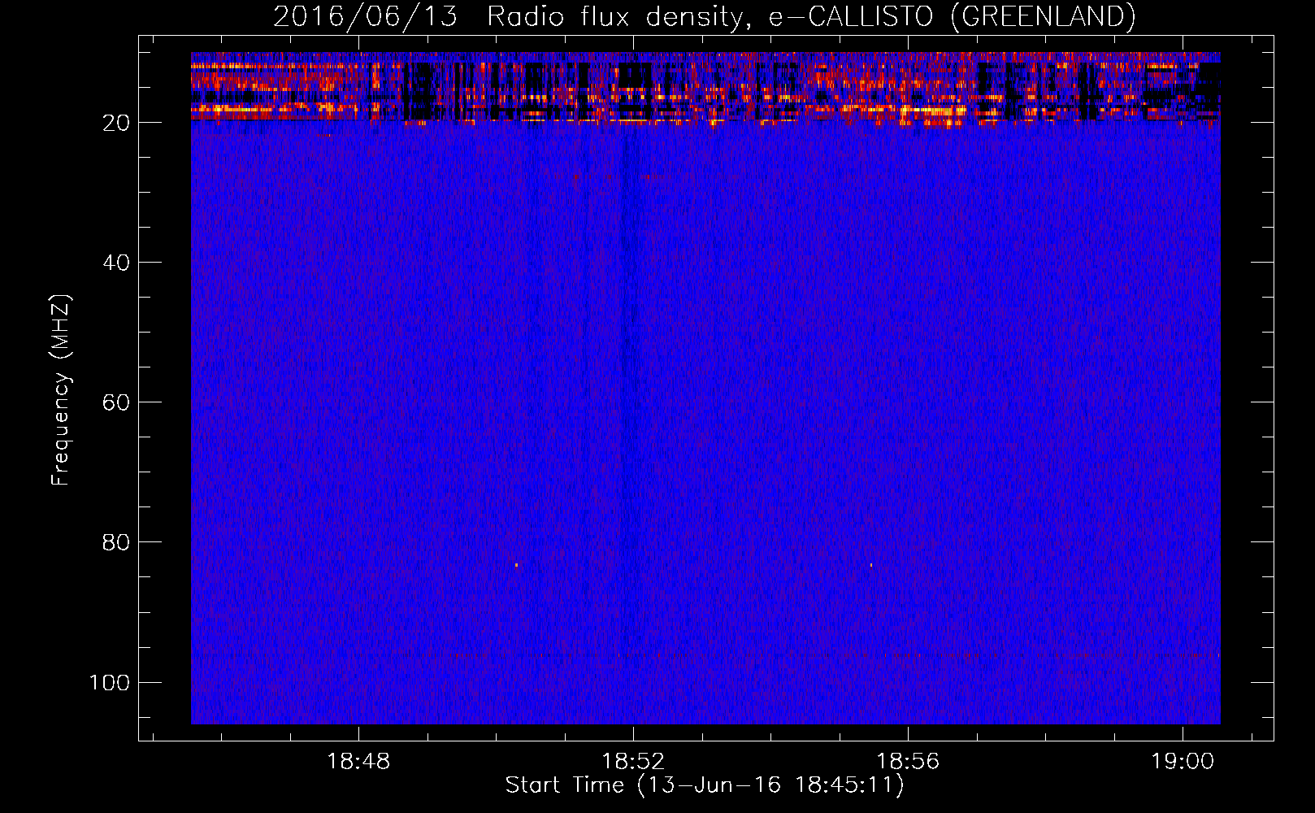1315x813 pixels.
Task: Click the orange spot near 18:55 at 83 MHz
Action: pos(871,564)
